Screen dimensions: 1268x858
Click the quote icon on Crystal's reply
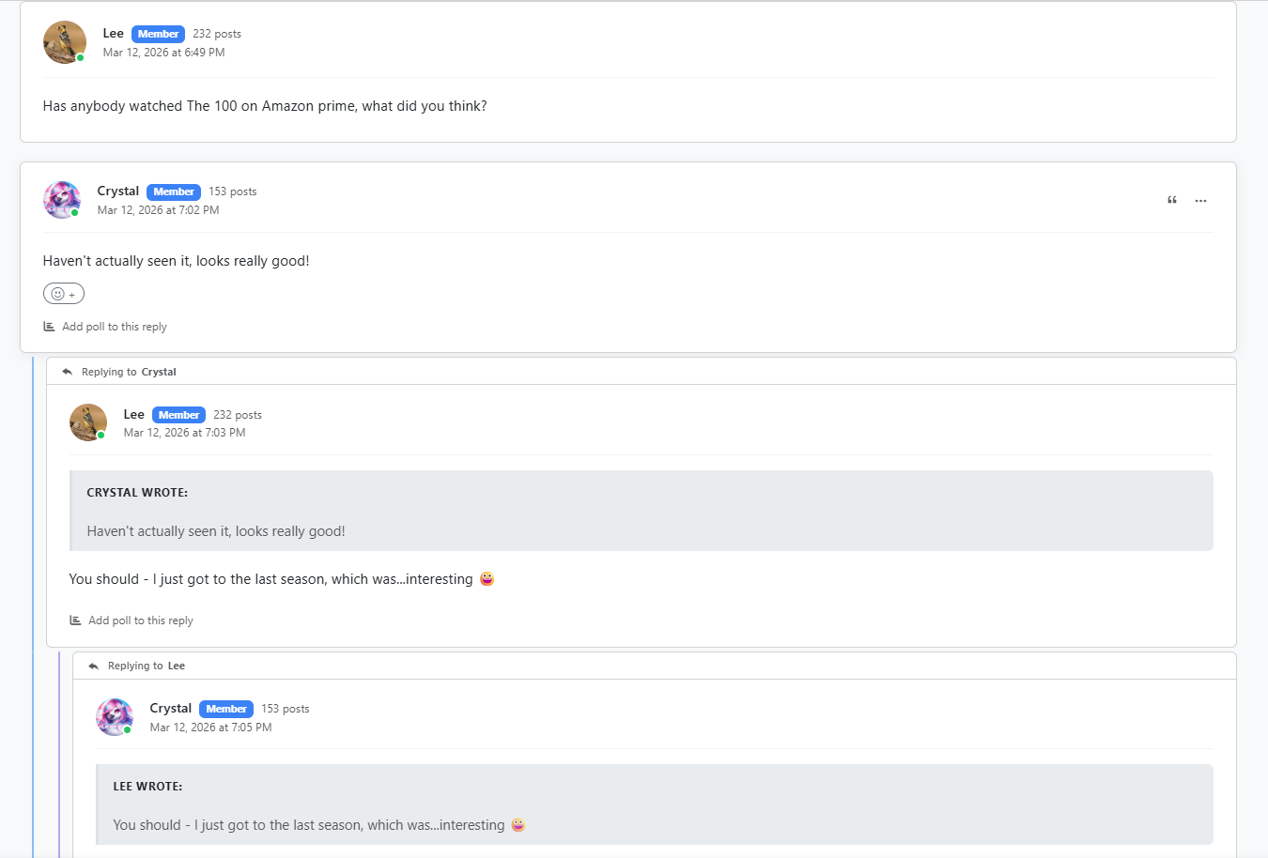[1172, 200]
